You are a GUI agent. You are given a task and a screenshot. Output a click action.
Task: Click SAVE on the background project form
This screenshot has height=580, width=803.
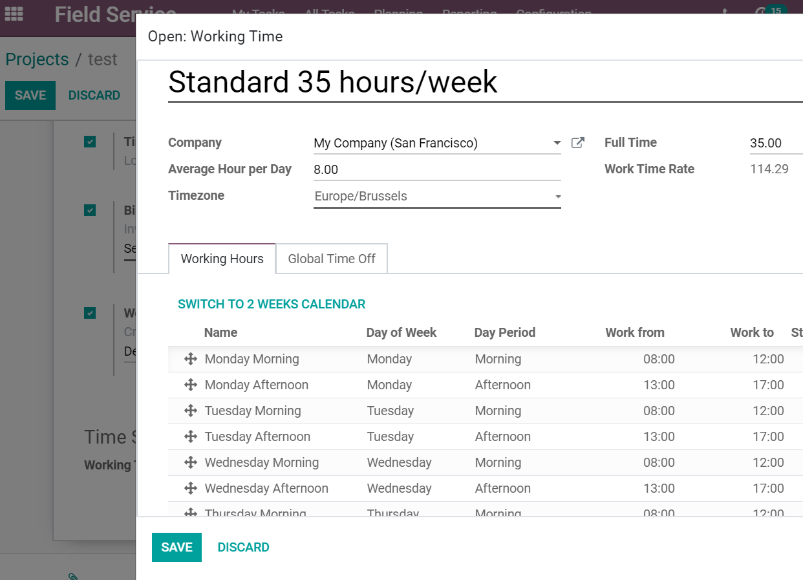pos(30,95)
